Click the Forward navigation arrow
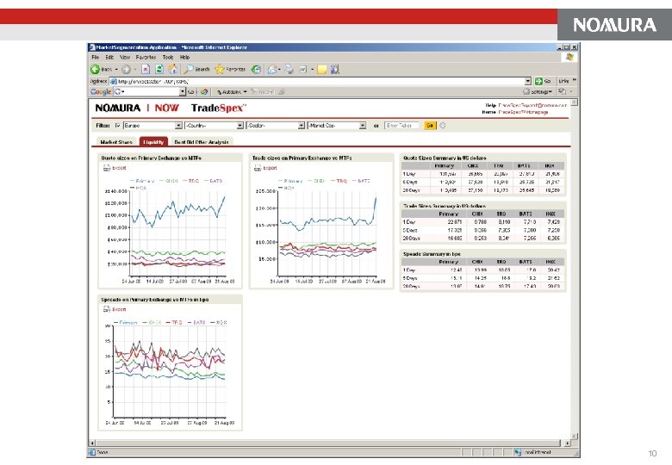This screenshot has height=465, width=672. click(x=126, y=69)
